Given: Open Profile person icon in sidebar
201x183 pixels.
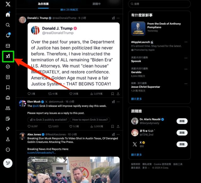Looking at the screenshot, I should (8, 139).
